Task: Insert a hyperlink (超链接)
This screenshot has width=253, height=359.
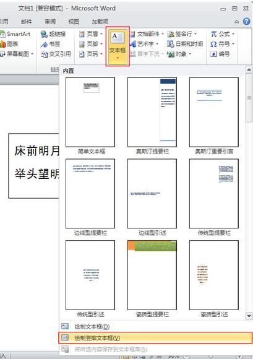Action: [53, 34]
